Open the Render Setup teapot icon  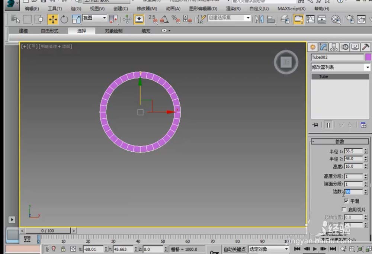click(350, 19)
